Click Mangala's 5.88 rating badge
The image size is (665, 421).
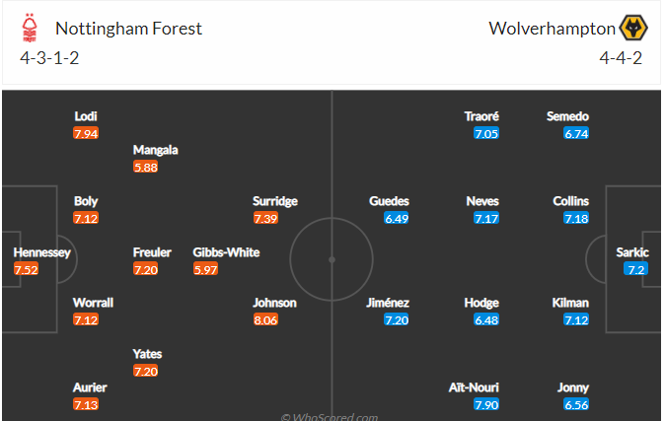[x=145, y=167]
